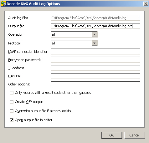Screen dimensions: 149x143
Task: Enable only records with non-success result code
Action: pyautogui.click(x=12, y=93)
